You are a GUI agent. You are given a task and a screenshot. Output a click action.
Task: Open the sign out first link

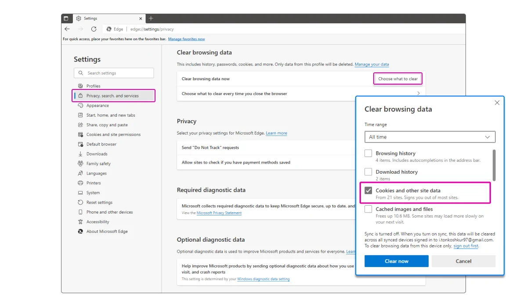(x=466, y=246)
